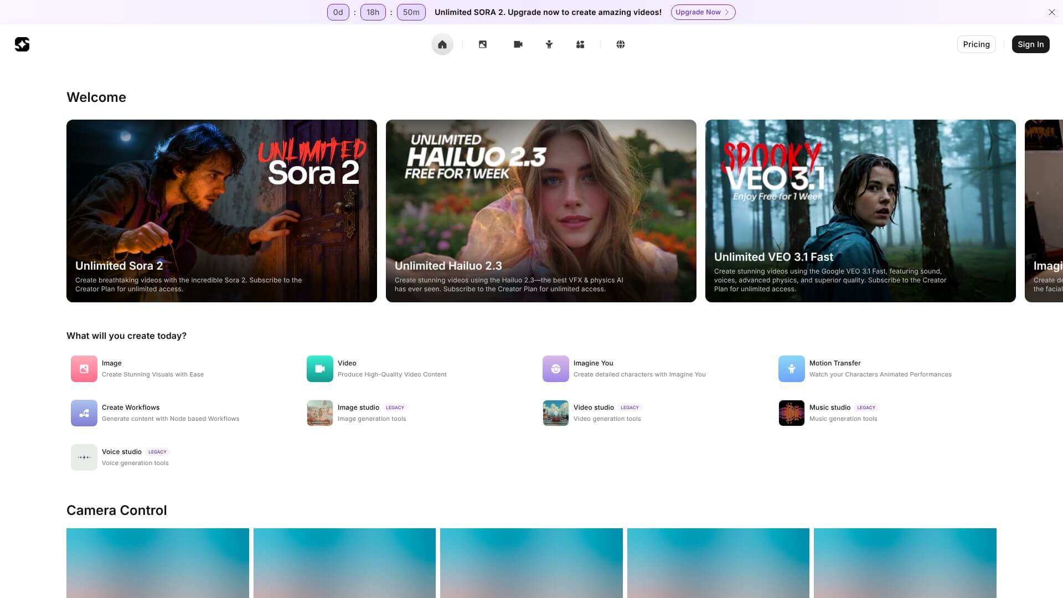The height and width of the screenshot is (598, 1063).
Task: Click the app logo at top left
Action: click(x=22, y=44)
